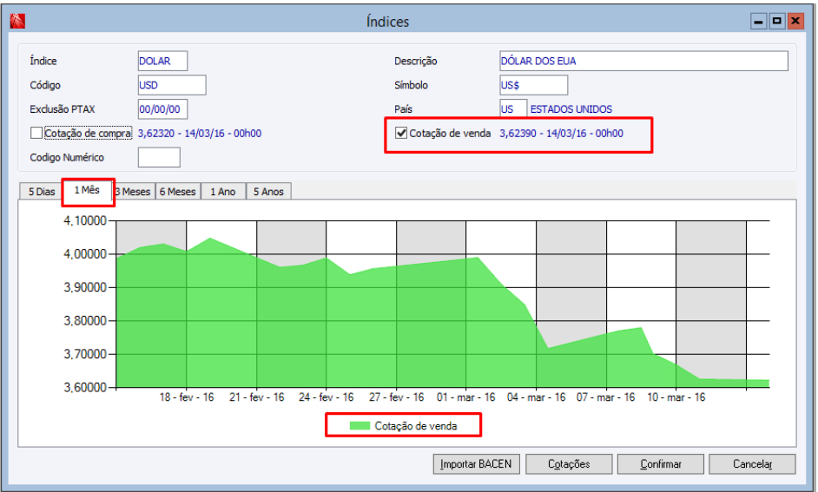Screen dimensions: 818x492
Task: Click the 4,10000 y-axis label
Action: pos(85,221)
